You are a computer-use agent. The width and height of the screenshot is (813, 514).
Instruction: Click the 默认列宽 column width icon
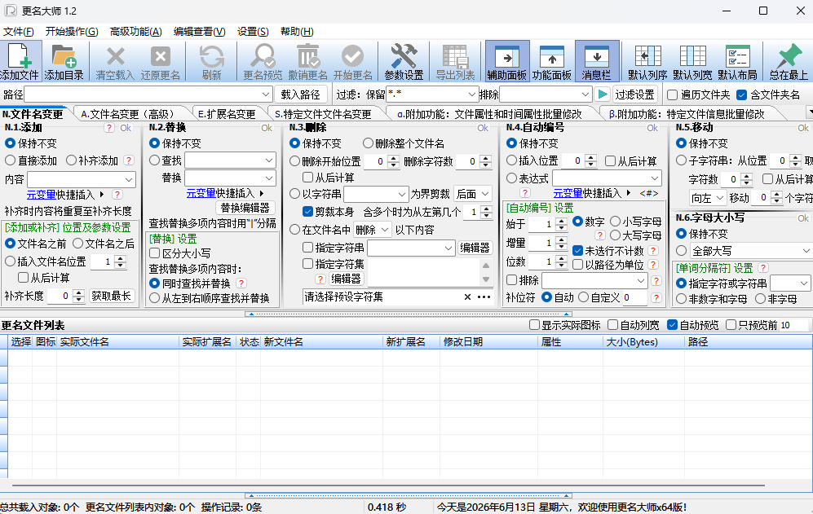pos(692,61)
